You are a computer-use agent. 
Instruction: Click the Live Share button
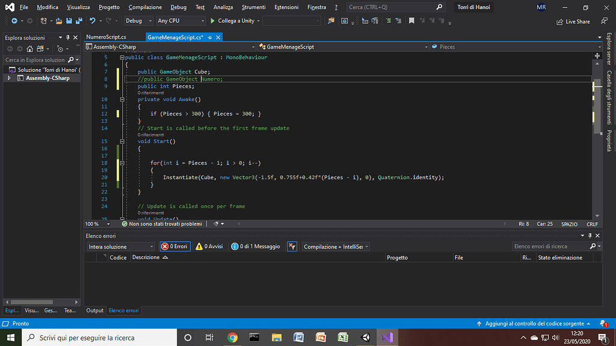tap(573, 21)
